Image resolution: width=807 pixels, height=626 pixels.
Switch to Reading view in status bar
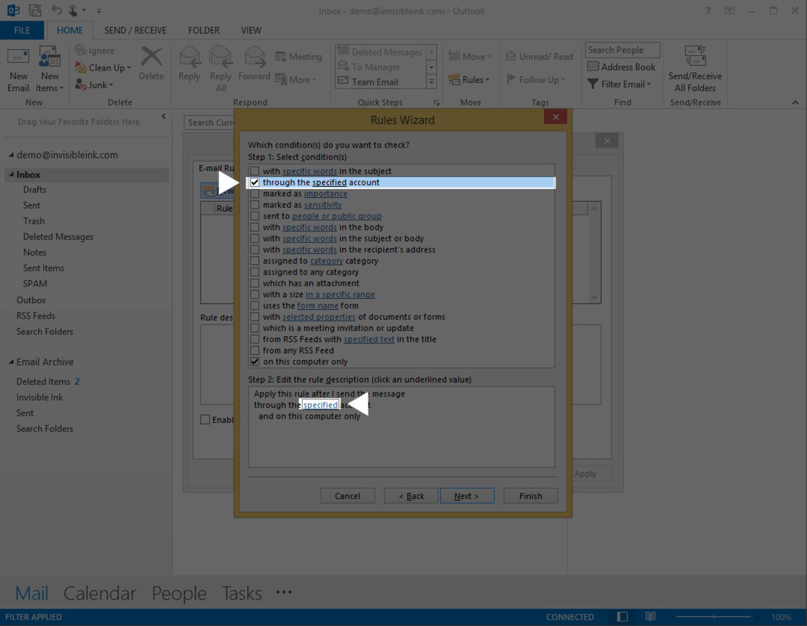(651, 617)
